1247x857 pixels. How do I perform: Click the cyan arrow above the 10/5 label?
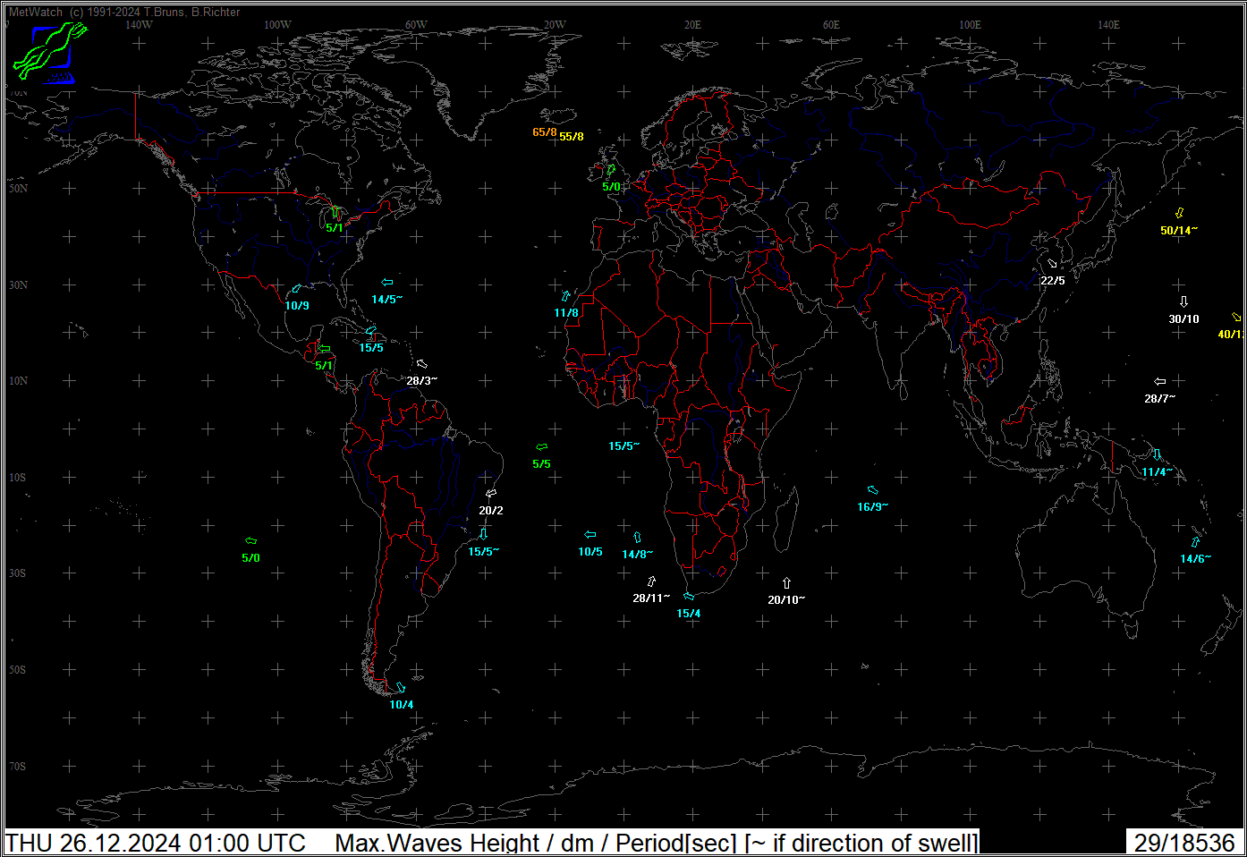[590, 535]
